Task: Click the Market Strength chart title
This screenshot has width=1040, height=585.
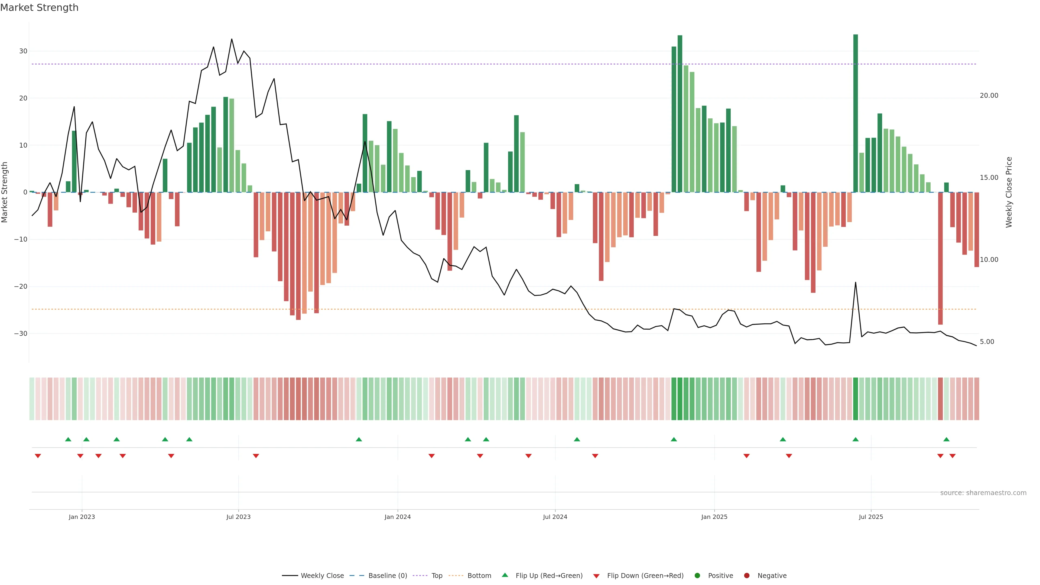Action: (x=39, y=8)
